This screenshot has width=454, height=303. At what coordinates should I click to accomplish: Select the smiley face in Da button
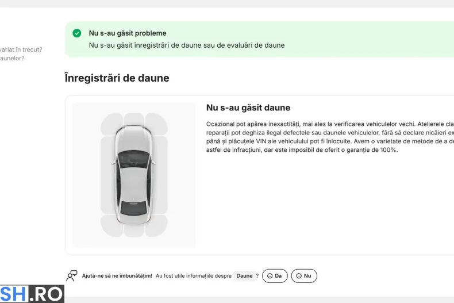coord(270,276)
